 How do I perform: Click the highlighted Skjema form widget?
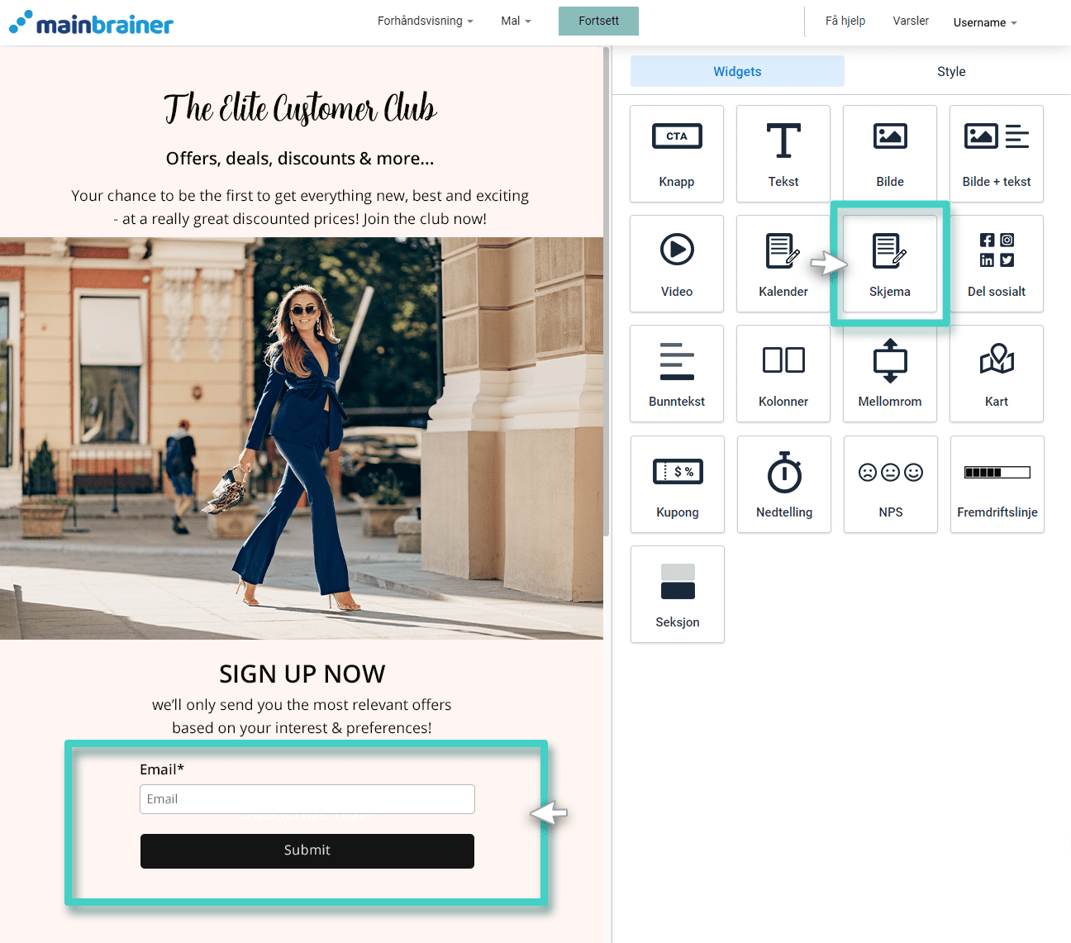[x=889, y=264]
